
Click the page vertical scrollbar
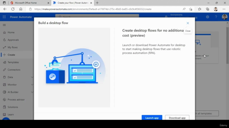tap(228, 45)
